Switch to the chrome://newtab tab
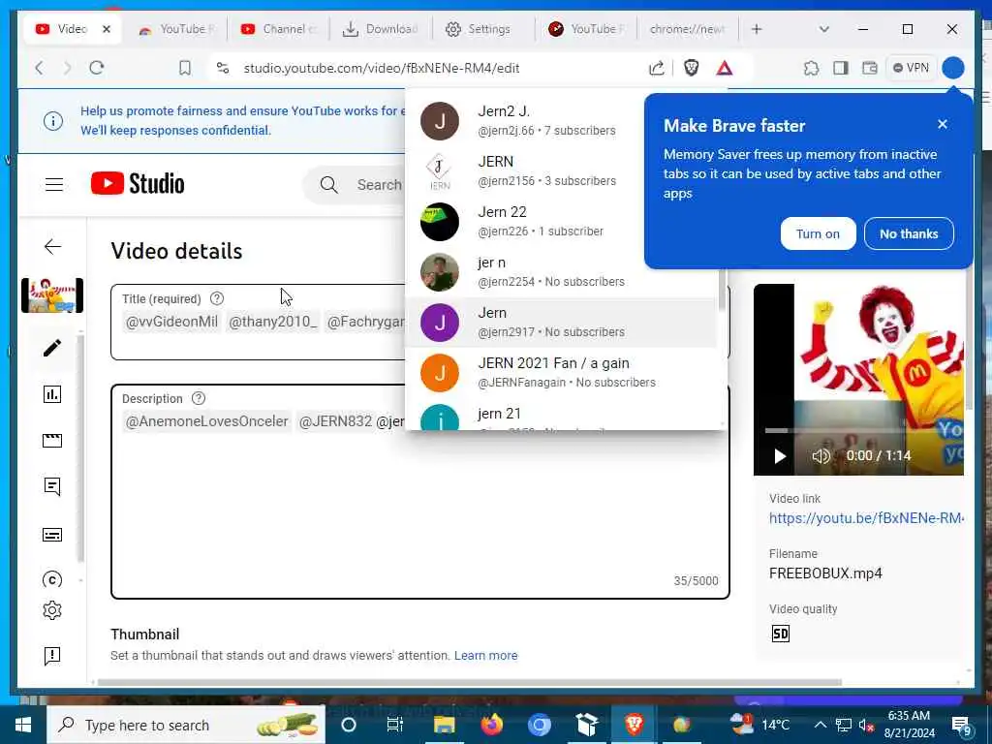This screenshot has height=744, width=992. [x=687, y=29]
